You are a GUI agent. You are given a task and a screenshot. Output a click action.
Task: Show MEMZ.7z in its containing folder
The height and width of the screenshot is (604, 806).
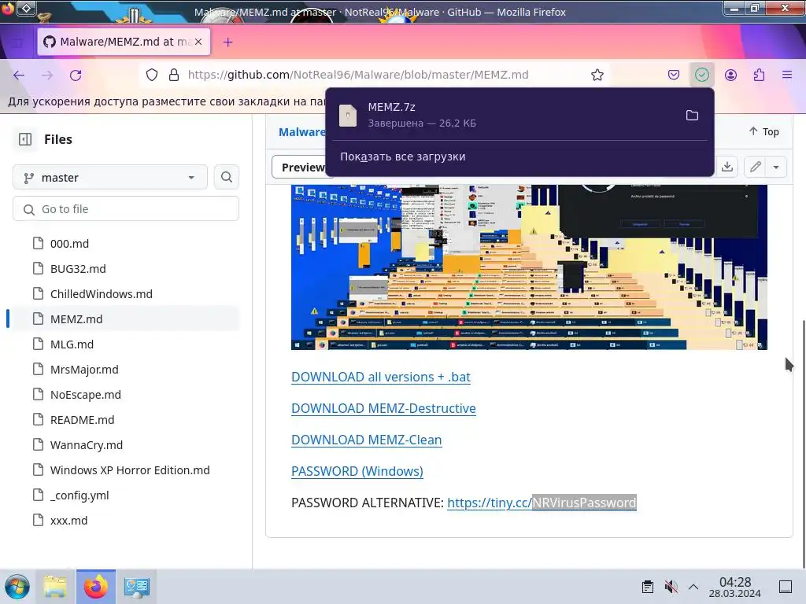click(x=692, y=116)
